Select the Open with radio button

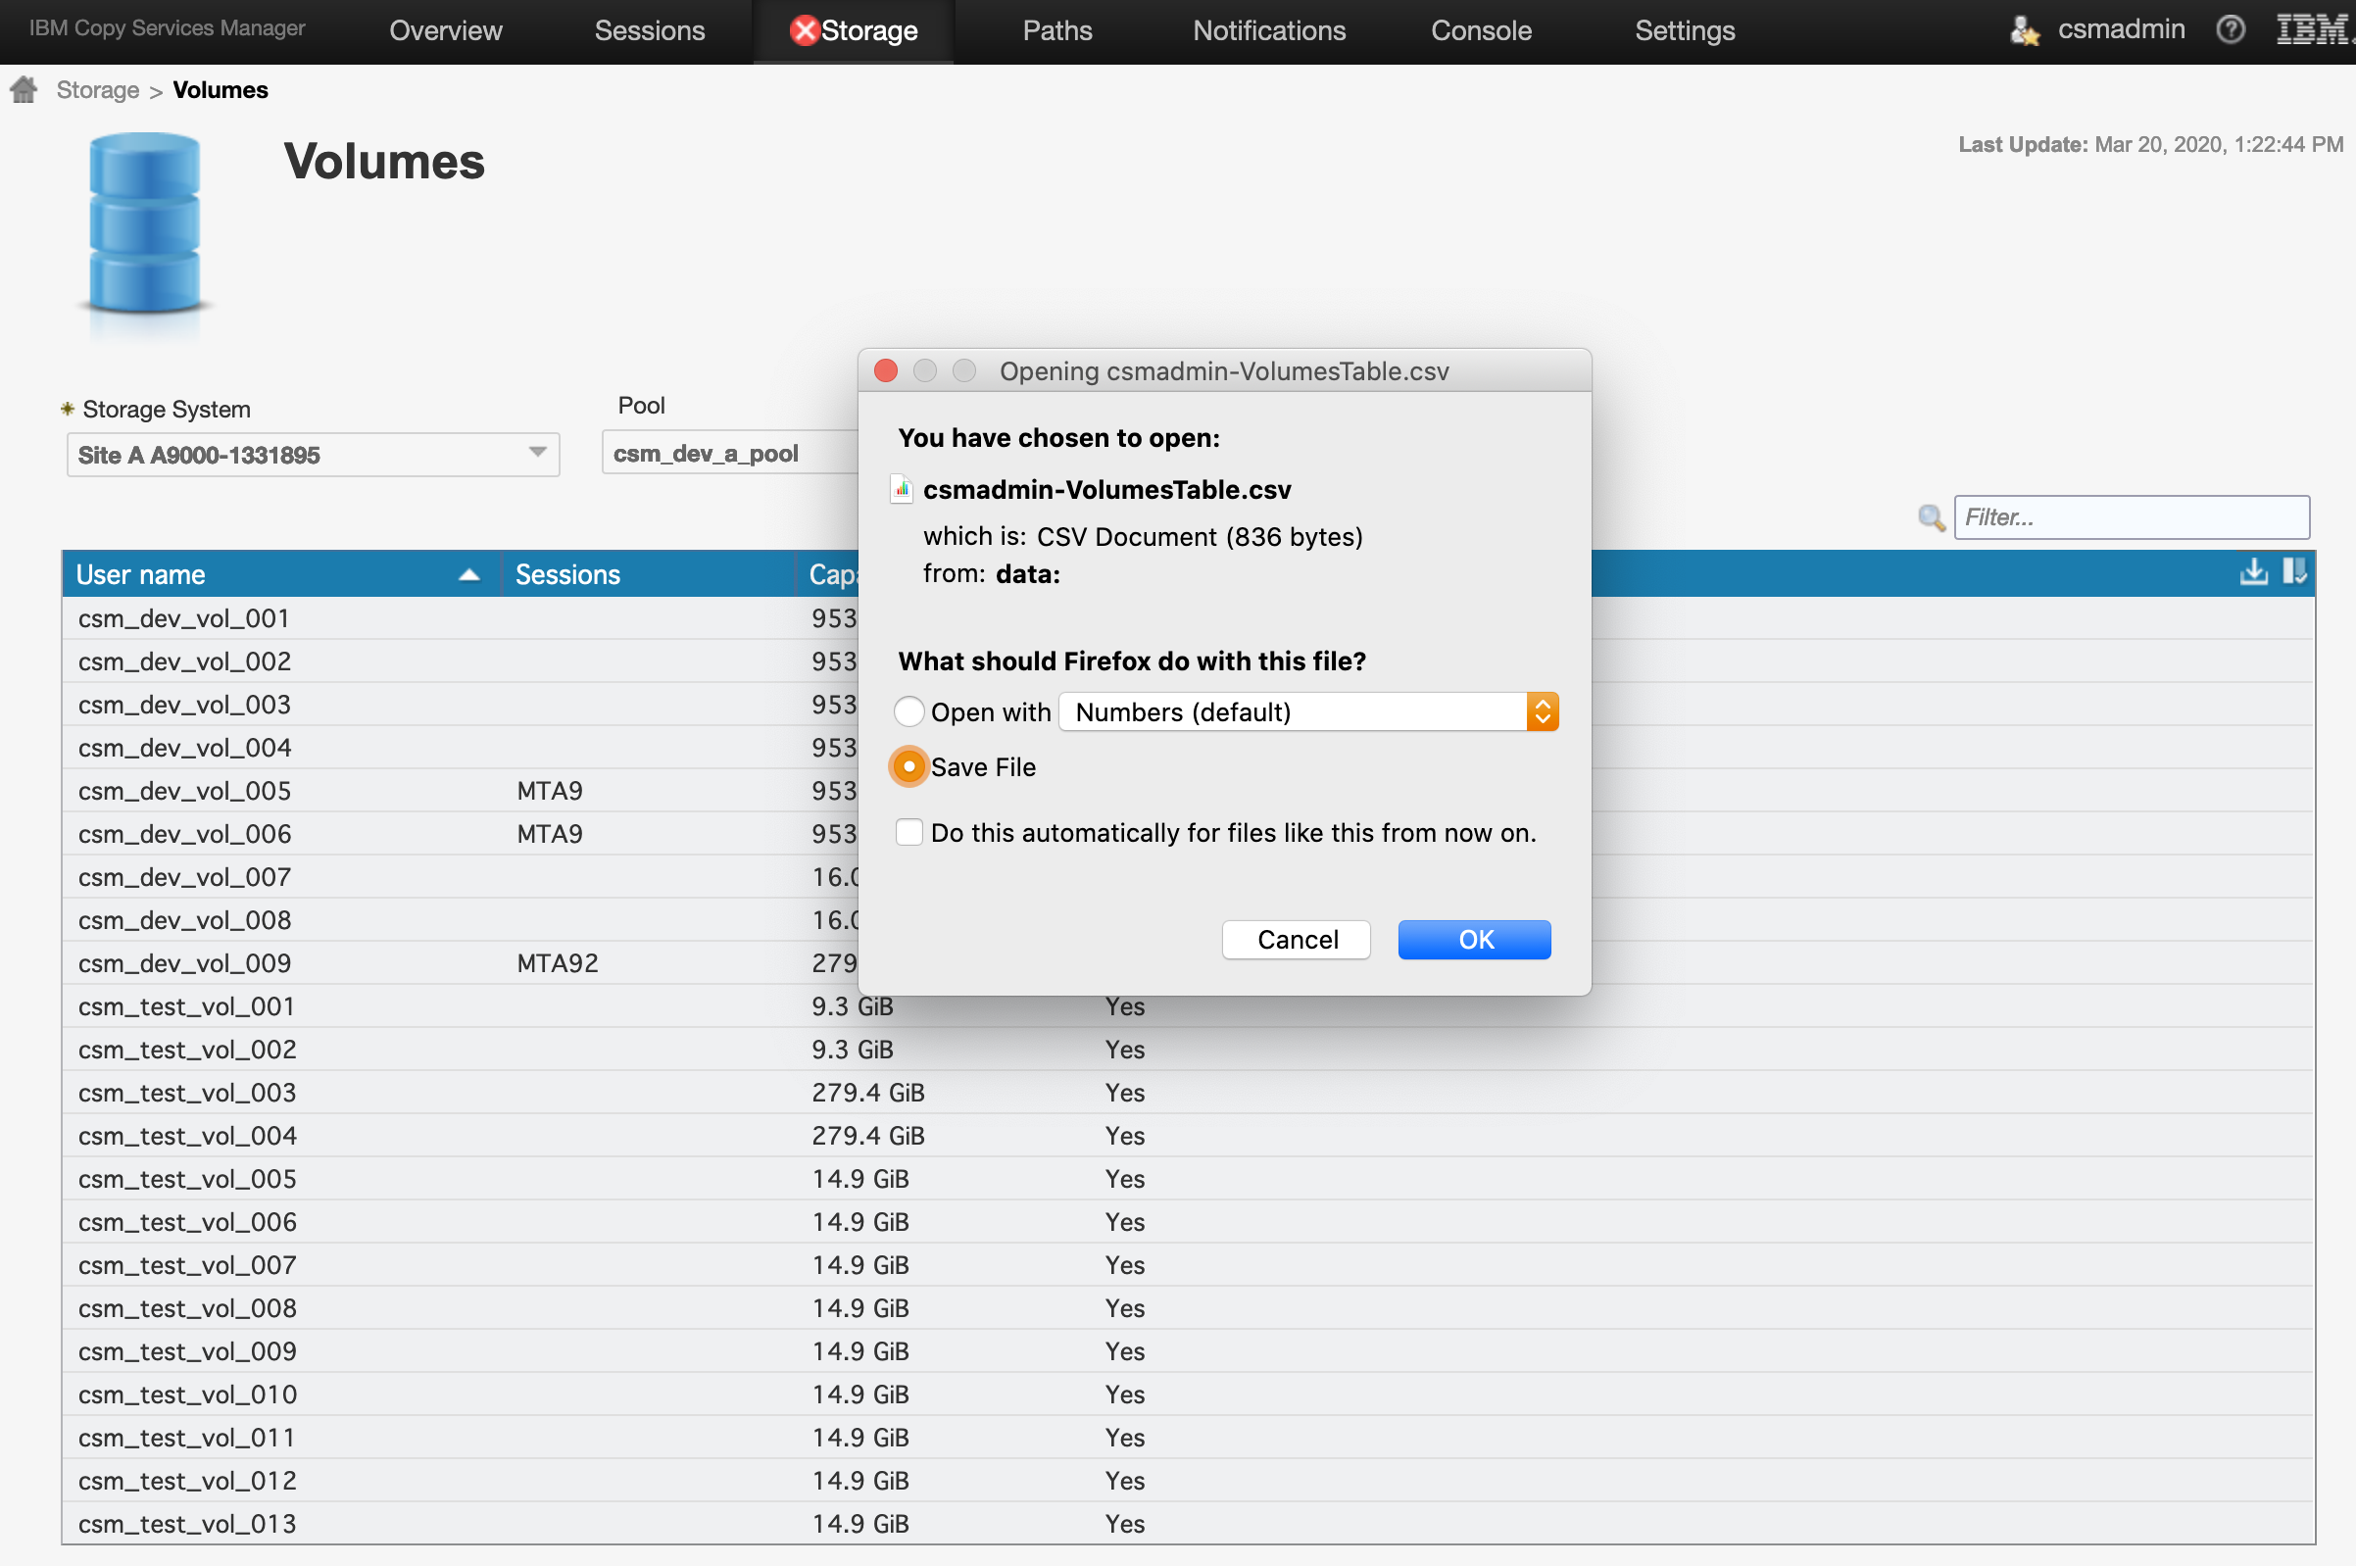click(x=908, y=712)
